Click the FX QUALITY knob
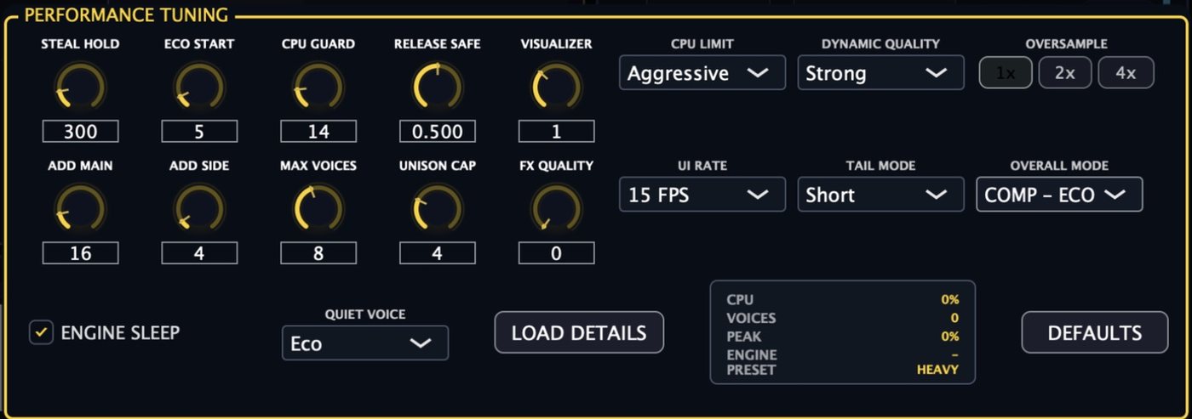 (x=557, y=209)
